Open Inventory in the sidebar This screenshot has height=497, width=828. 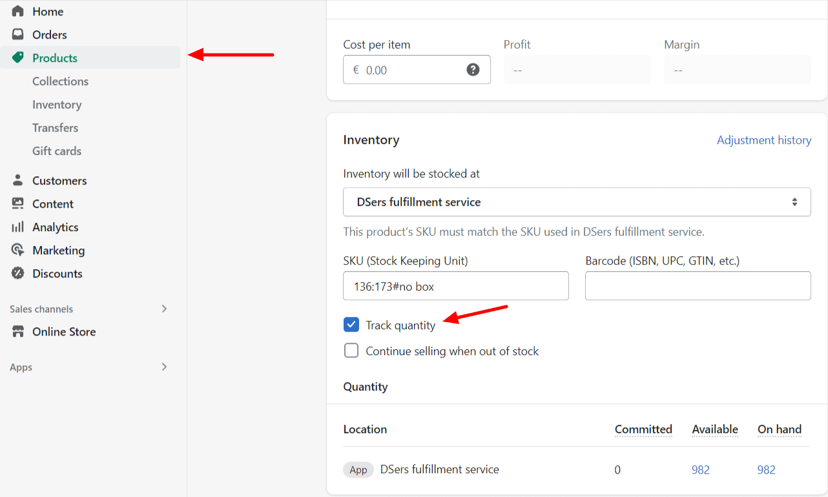tap(57, 105)
